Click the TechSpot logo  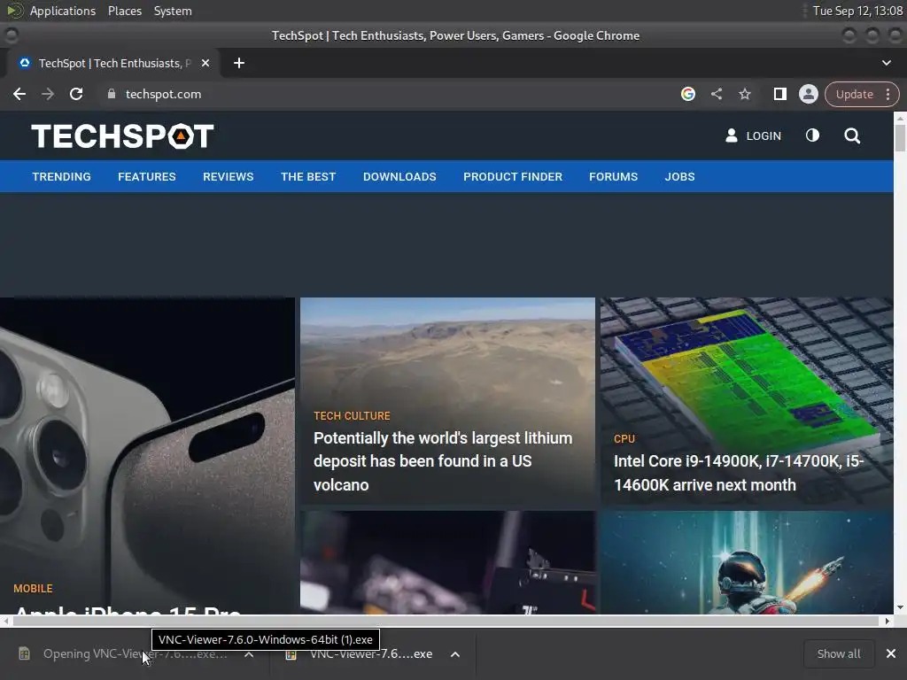point(122,135)
